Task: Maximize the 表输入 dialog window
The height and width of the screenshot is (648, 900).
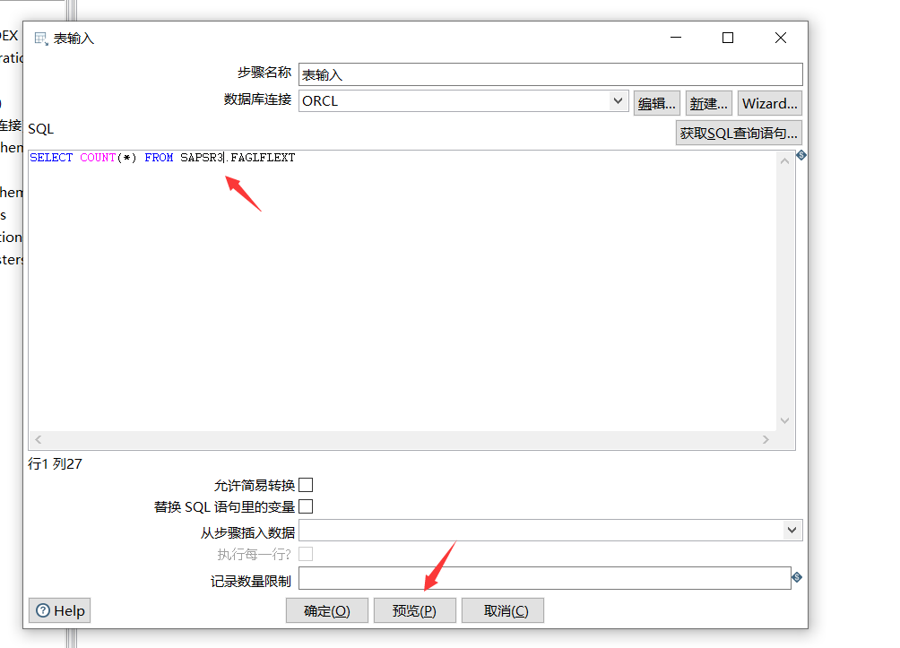Action: (728, 38)
